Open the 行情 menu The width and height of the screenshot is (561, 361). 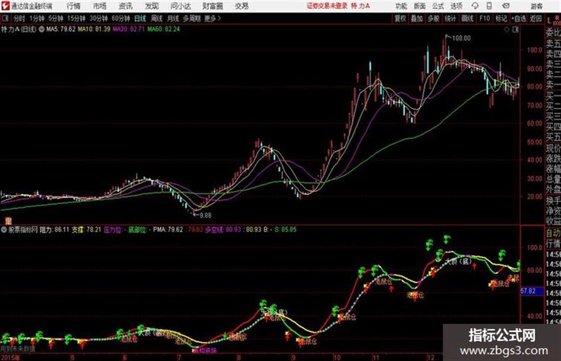pos(74,6)
